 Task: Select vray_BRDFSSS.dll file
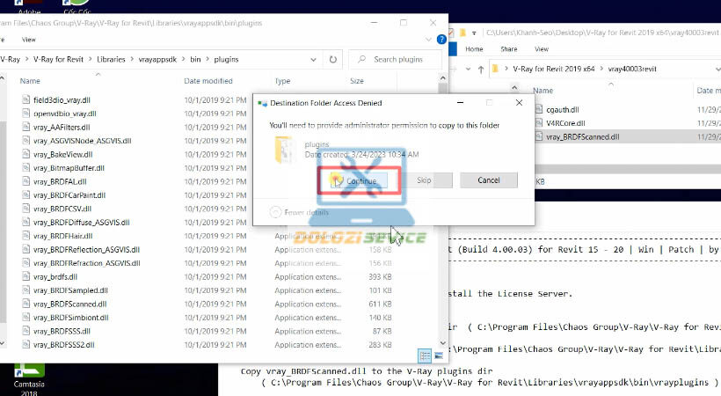[x=62, y=331]
